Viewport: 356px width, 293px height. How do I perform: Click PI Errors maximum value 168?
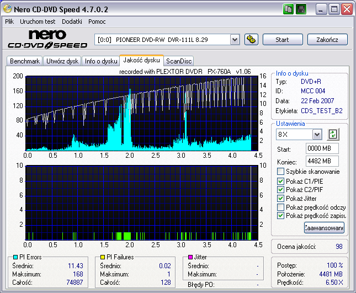[x=78, y=274]
